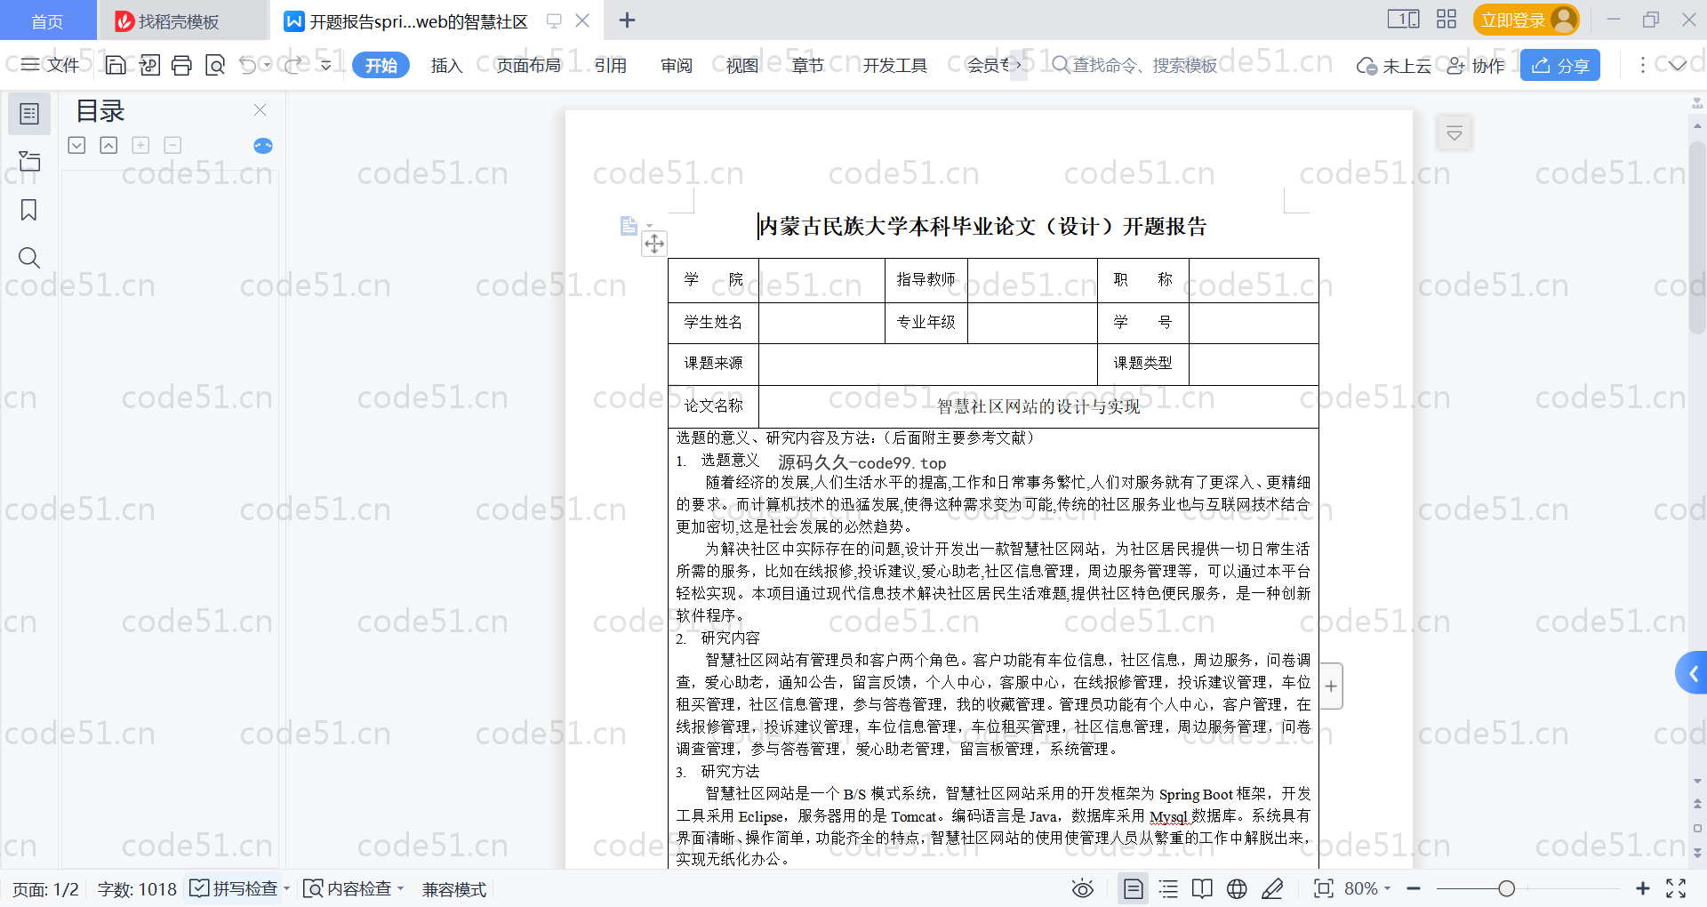Click the Export to PDF icon
Viewport: 1707px width, 907px height.
click(x=149, y=65)
